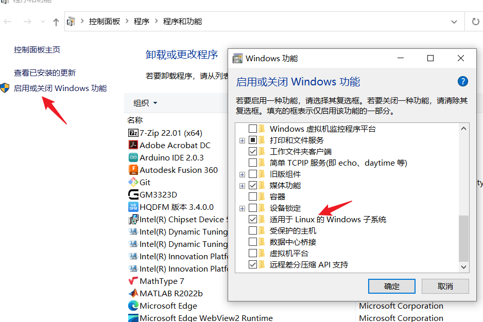Click the 名称 column header
Screen dimensions: 483x322
click(135, 120)
